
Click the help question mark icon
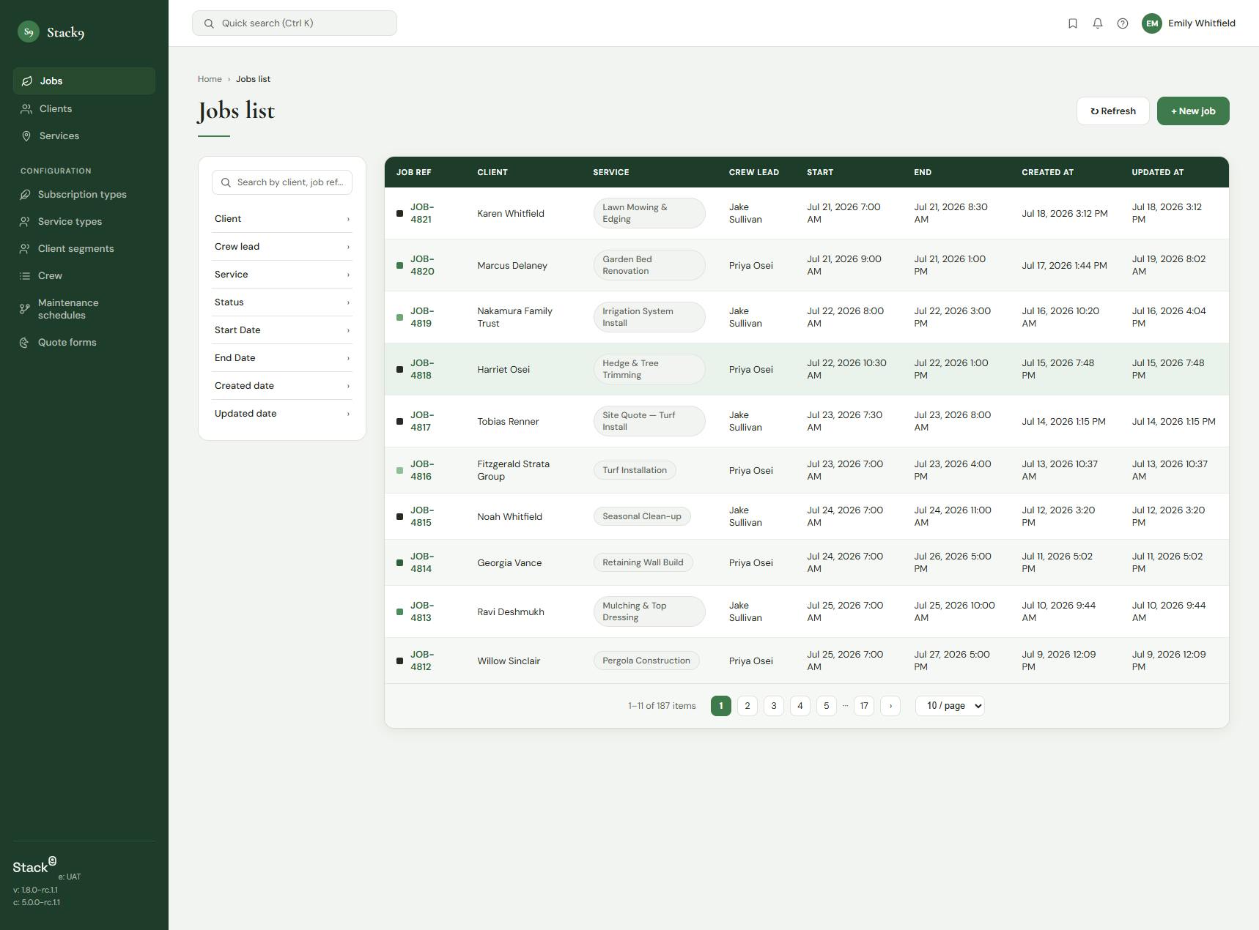click(x=1123, y=23)
